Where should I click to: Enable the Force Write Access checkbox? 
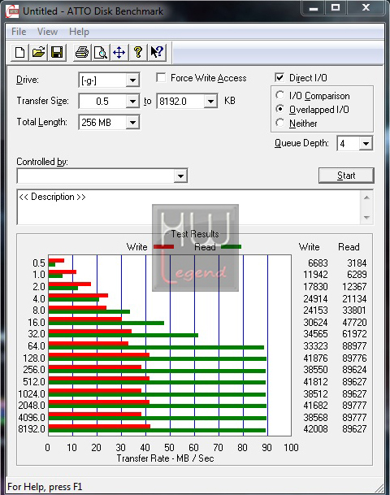(x=161, y=78)
